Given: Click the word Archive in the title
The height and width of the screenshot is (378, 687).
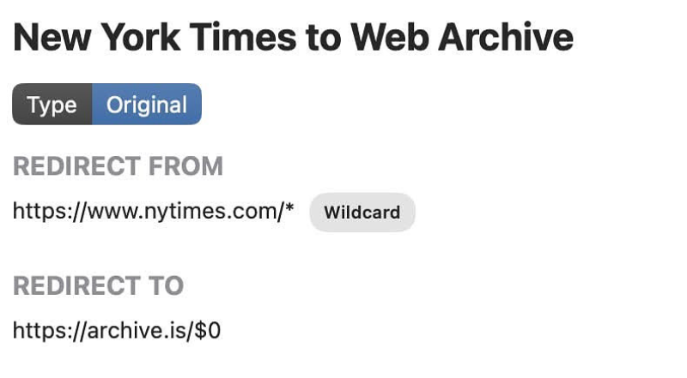Looking at the screenshot, I should [x=506, y=38].
